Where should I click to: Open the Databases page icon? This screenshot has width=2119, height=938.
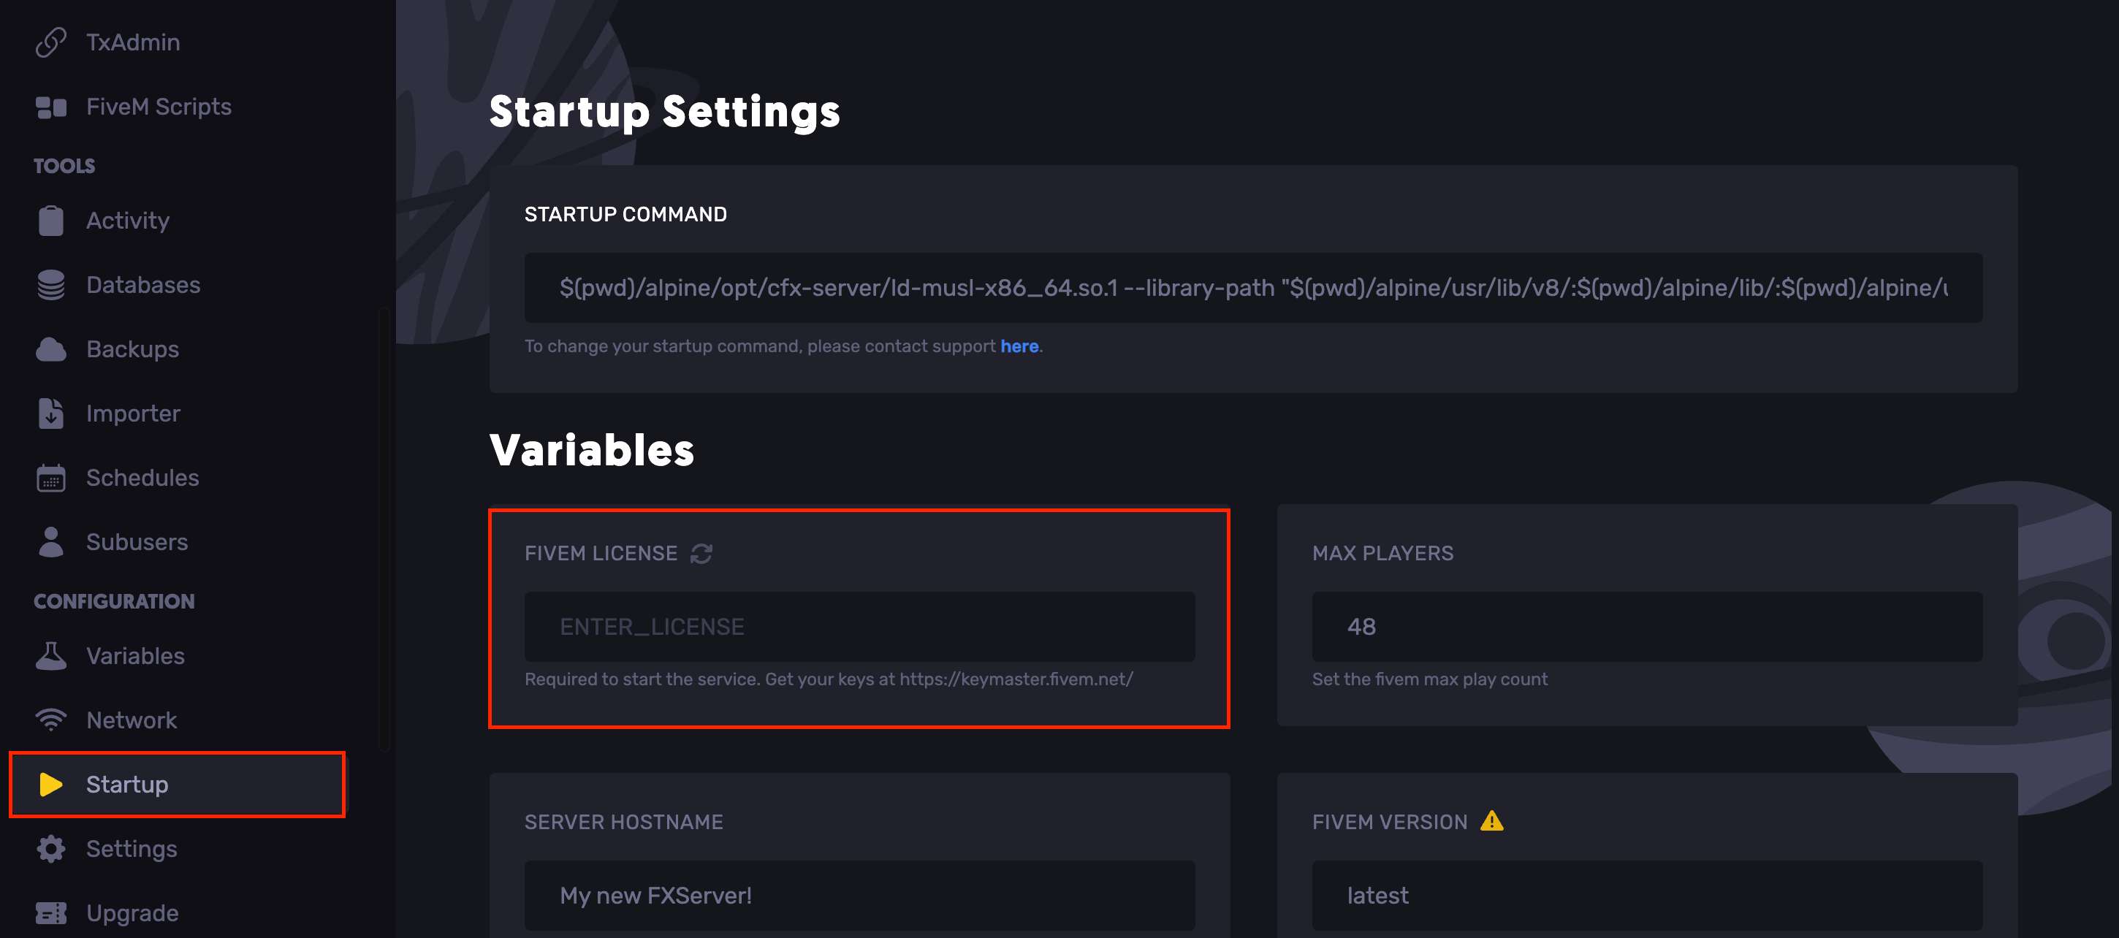coord(50,284)
